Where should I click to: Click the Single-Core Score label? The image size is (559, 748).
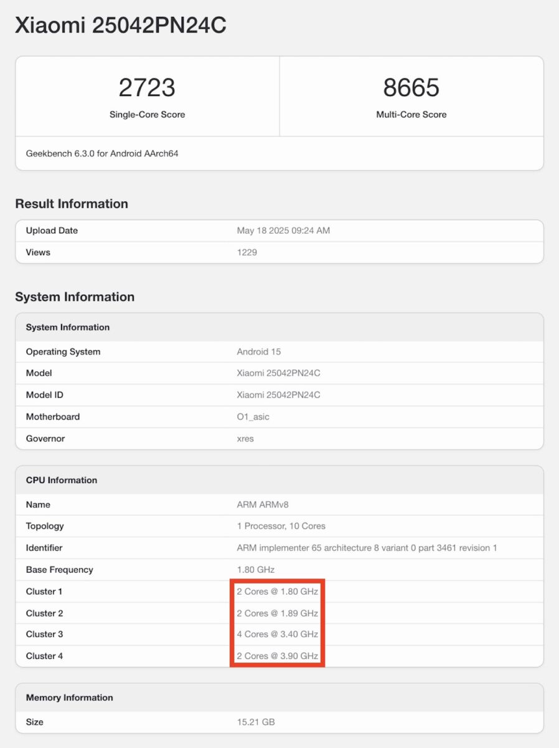(x=147, y=115)
